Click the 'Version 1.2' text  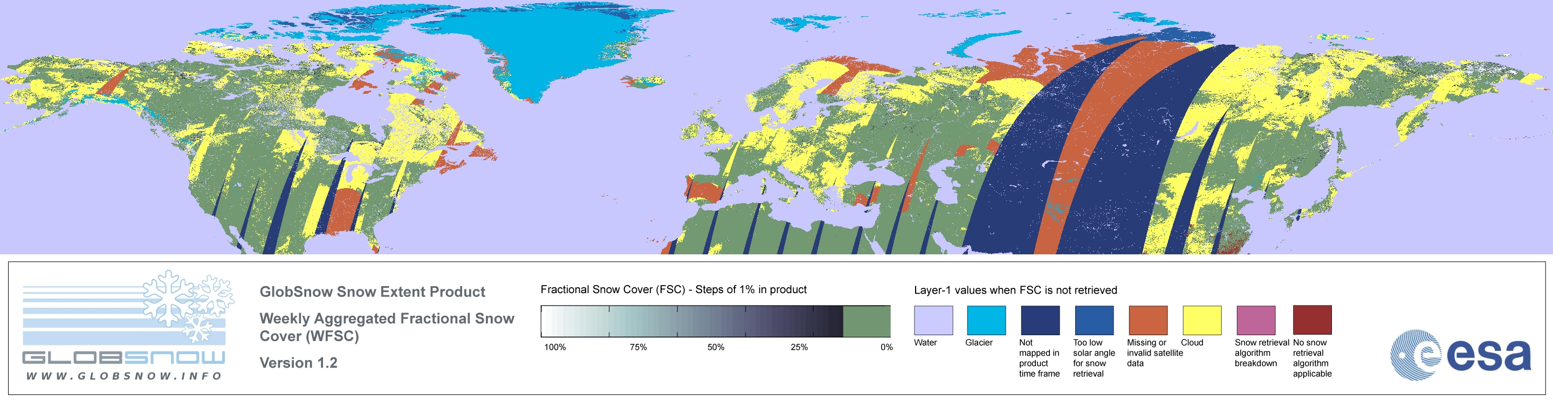(x=298, y=363)
